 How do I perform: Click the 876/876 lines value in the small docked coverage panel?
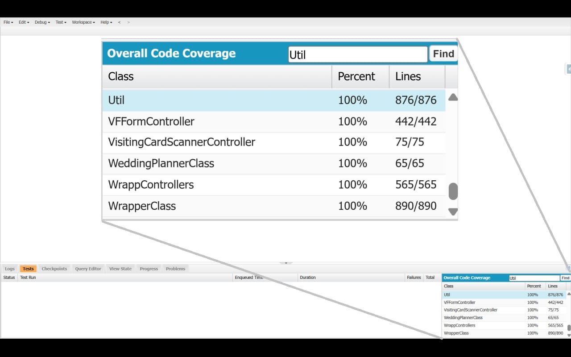555,295
